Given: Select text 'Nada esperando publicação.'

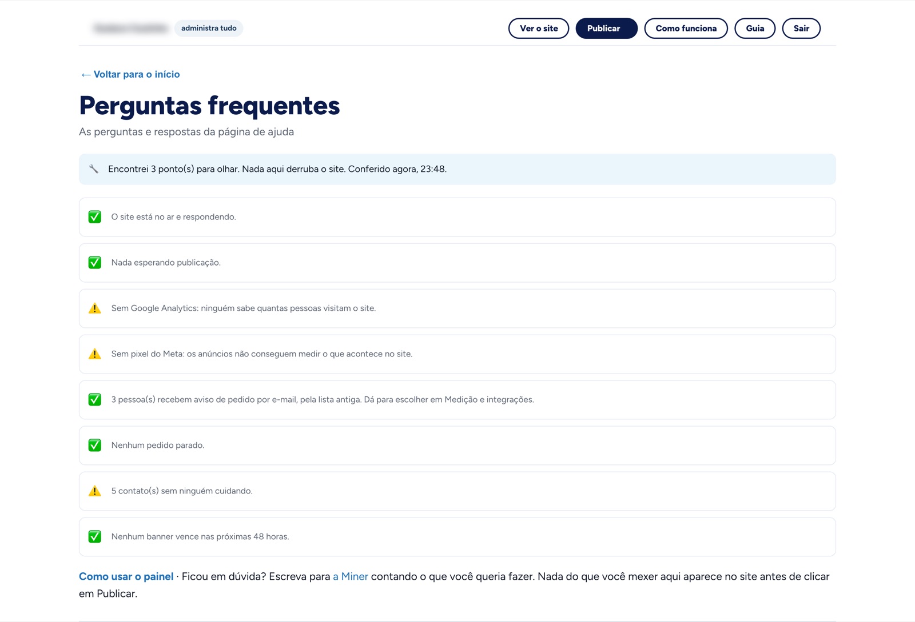Looking at the screenshot, I should [166, 263].
